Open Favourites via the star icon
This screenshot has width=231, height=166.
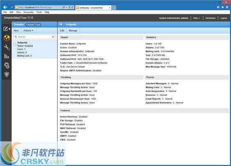pos(222,7)
